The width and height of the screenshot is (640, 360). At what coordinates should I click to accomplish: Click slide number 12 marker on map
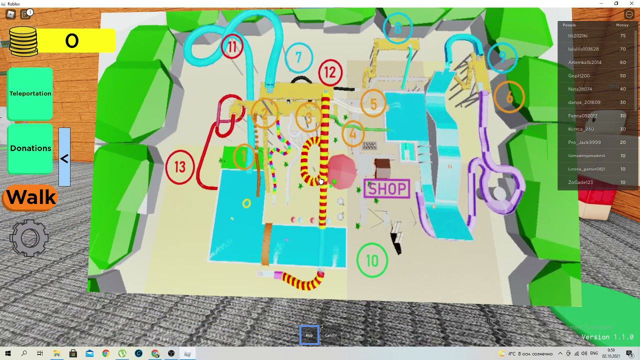point(329,73)
